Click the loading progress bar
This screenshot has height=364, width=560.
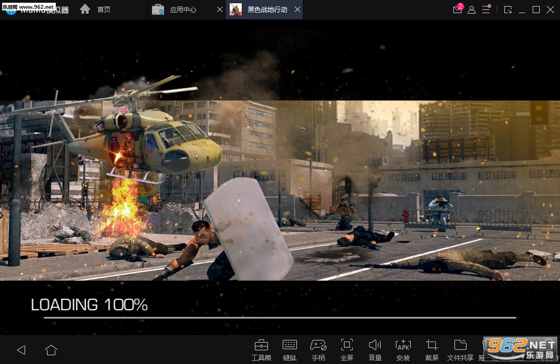tap(280, 317)
